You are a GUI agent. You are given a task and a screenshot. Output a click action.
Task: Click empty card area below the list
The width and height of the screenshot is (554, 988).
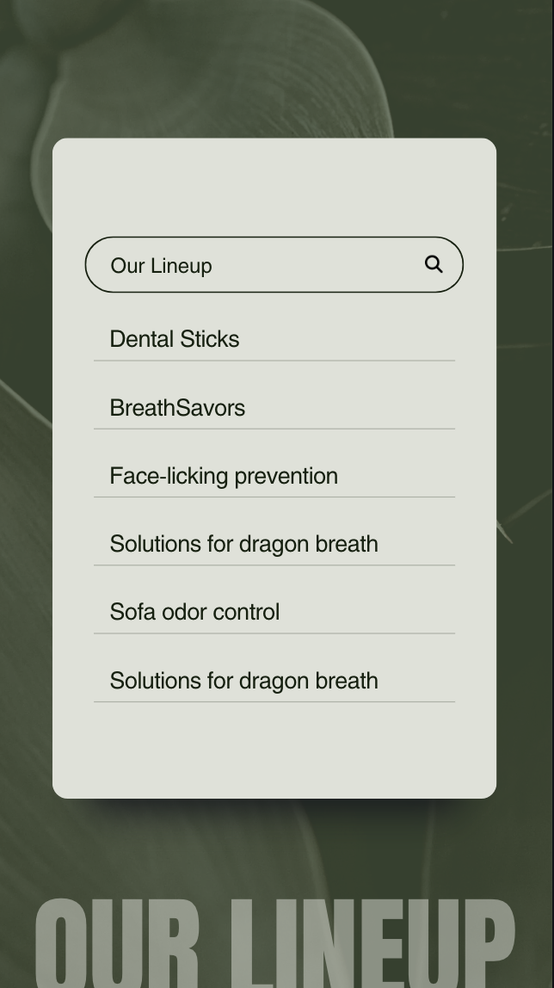274,750
